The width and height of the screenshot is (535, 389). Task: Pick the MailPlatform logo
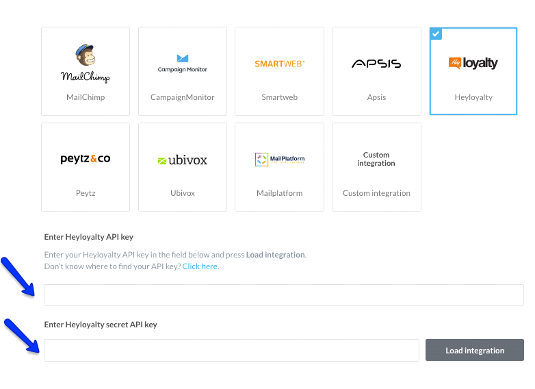(280, 159)
